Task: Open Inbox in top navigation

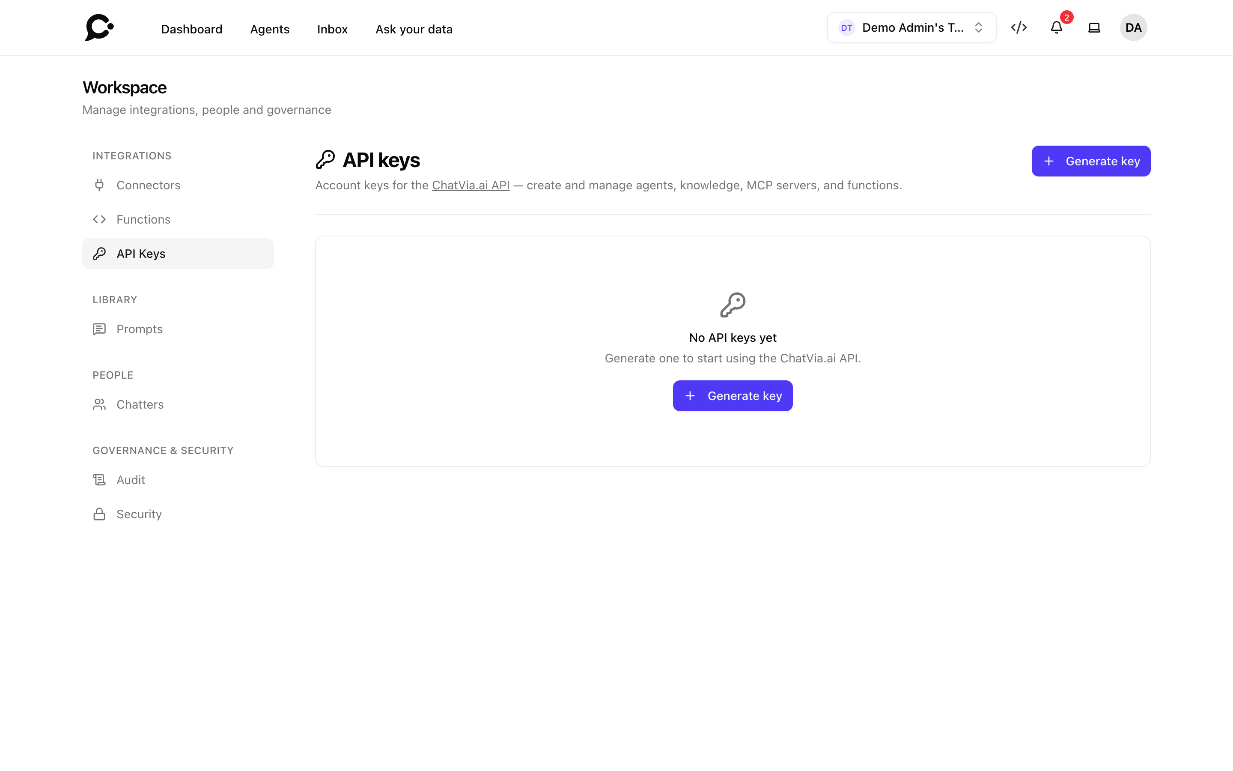Action: point(332,29)
